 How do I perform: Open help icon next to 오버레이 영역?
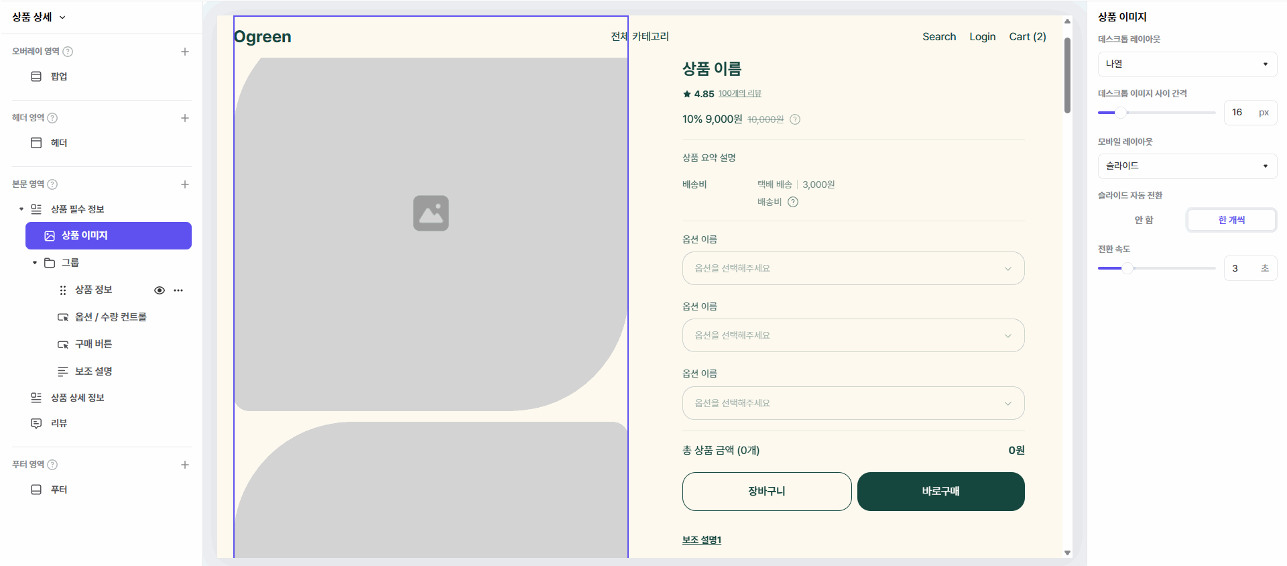click(68, 52)
